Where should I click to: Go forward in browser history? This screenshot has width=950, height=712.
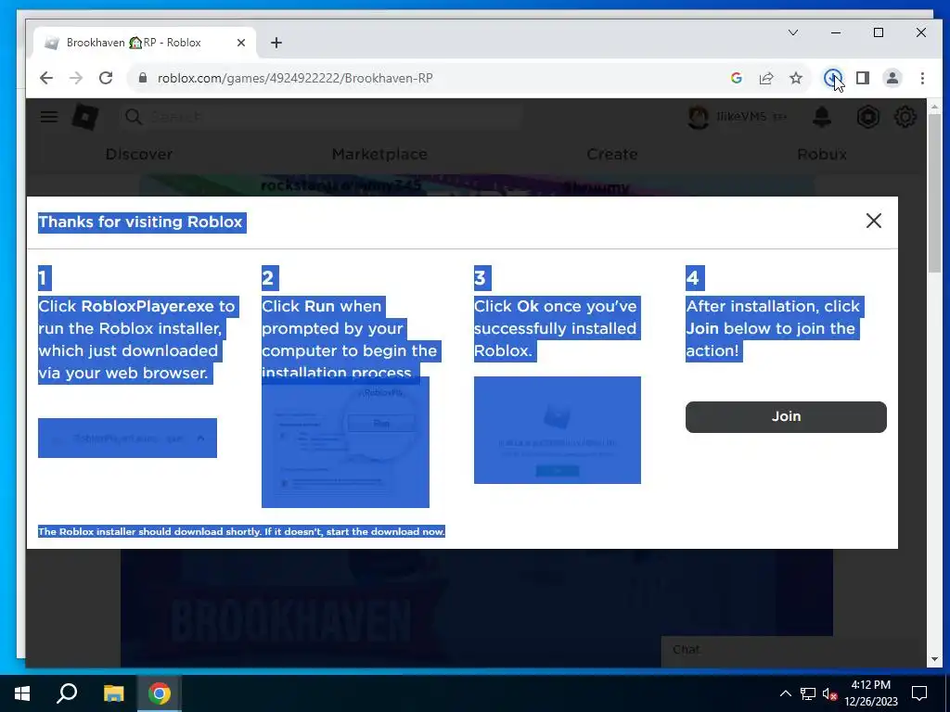[76, 78]
